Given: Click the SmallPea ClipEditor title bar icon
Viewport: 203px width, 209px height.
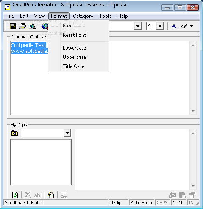Looking at the screenshot, I should click(7, 7).
